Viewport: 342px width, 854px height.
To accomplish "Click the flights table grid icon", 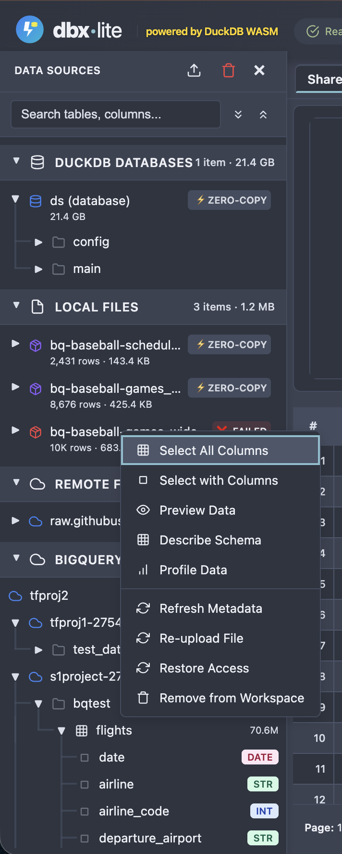I will pyautogui.click(x=82, y=731).
